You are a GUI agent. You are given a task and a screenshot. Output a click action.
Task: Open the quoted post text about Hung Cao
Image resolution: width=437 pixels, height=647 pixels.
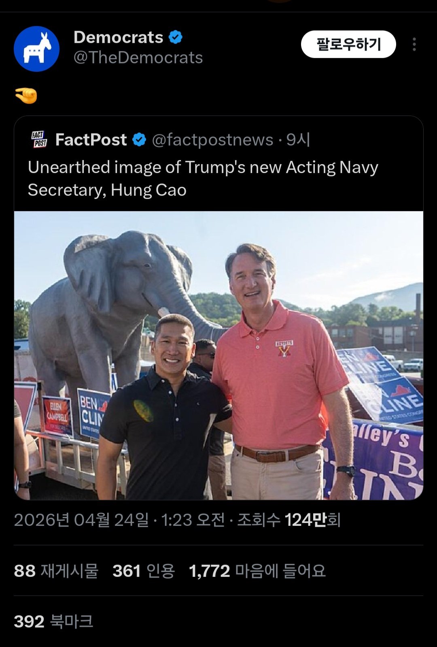(x=202, y=178)
